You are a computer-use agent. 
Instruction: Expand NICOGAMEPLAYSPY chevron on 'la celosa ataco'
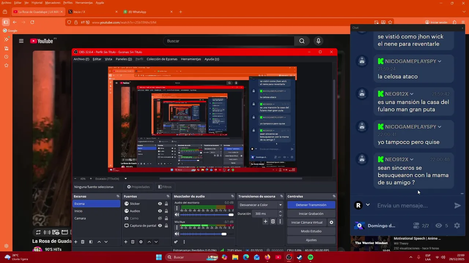click(x=439, y=61)
